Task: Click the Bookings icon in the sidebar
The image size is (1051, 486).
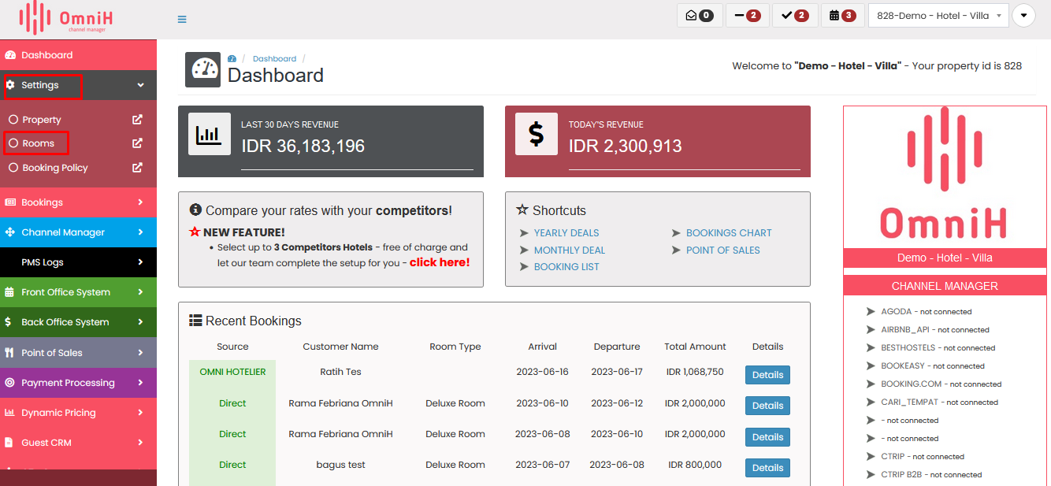Action: (10, 202)
